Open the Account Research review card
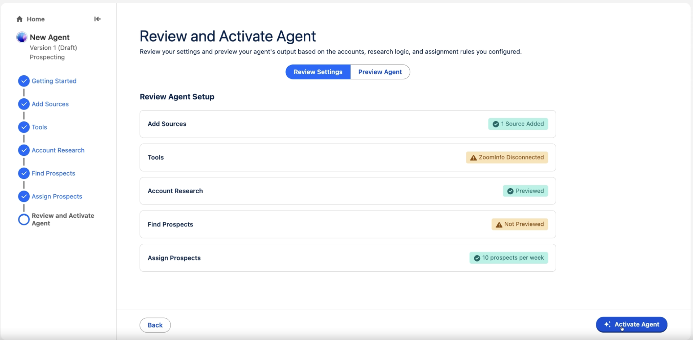This screenshot has width=693, height=340. coord(348,191)
